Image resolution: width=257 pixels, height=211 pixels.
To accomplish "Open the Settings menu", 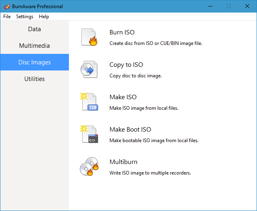I will coord(25,17).
